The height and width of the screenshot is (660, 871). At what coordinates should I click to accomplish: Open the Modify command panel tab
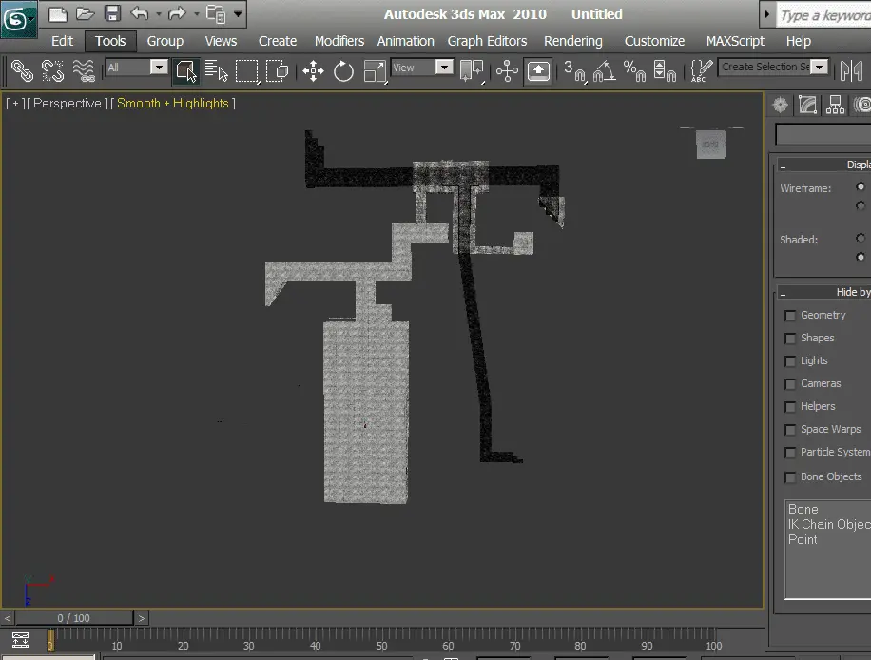(x=807, y=105)
